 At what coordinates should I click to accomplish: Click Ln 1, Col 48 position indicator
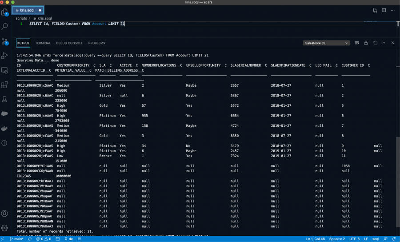click(315, 239)
